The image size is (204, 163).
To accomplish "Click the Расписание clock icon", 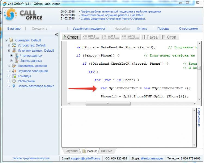I will (14, 81).
